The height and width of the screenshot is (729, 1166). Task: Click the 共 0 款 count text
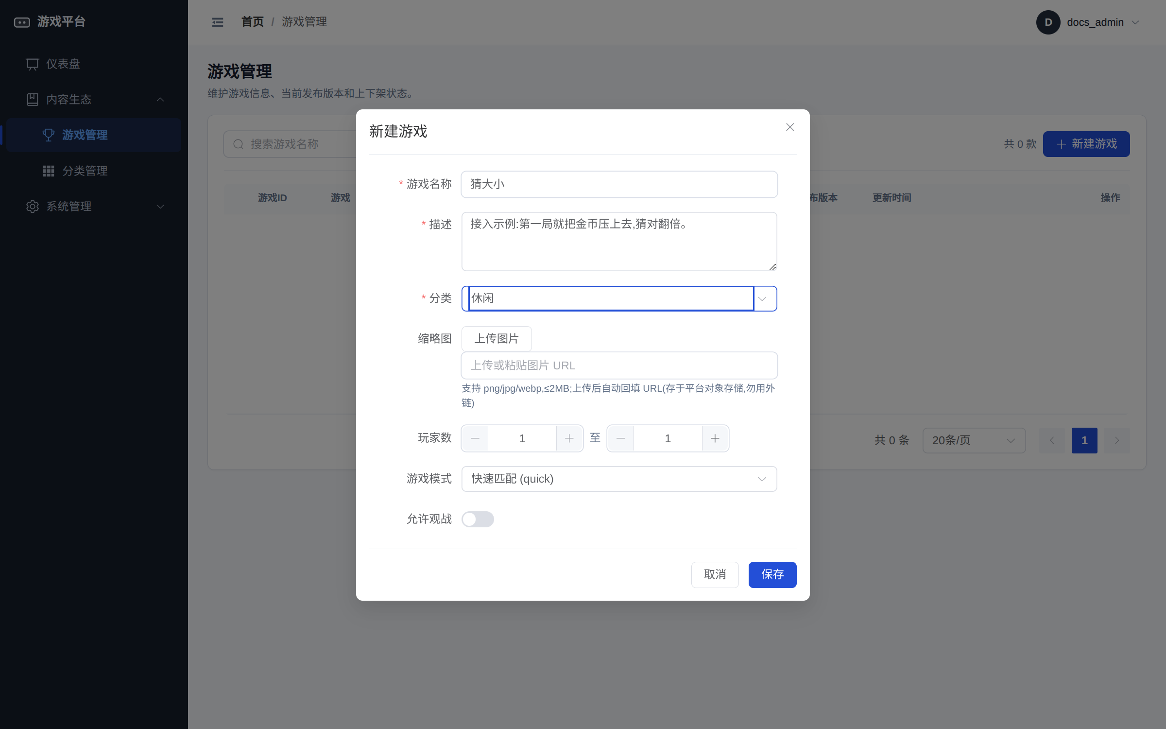tap(1020, 144)
